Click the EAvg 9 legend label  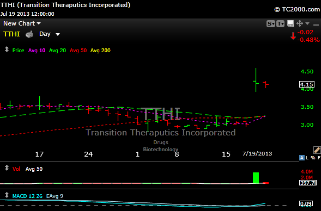point(54,196)
